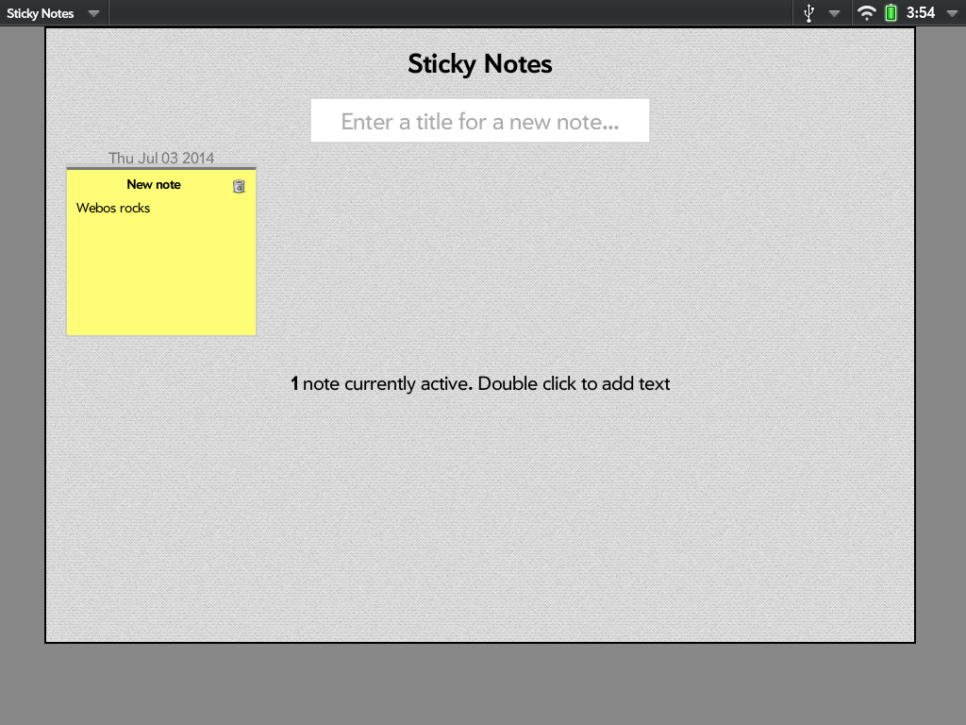Click the green battery icon
Viewport: 966px width, 725px height.
[x=891, y=13]
